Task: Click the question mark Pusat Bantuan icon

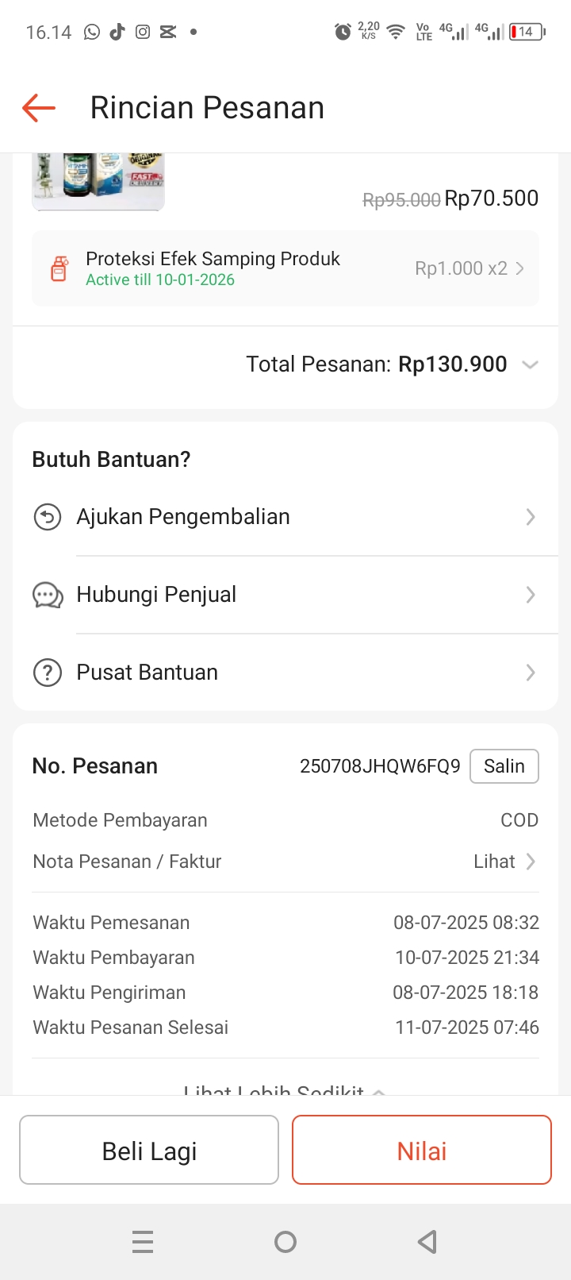Action: point(48,673)
